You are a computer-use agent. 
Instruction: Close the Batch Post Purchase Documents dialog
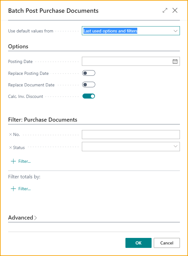point(175,10)
